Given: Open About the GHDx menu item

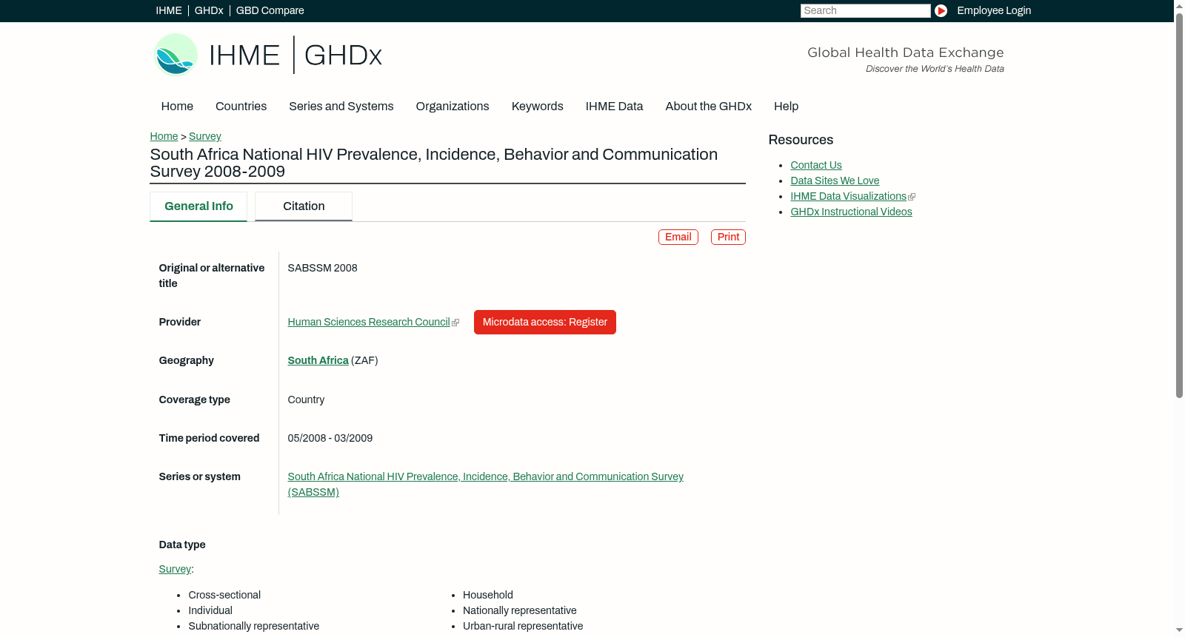Looking at the screenshot, I should click(708, 107).
